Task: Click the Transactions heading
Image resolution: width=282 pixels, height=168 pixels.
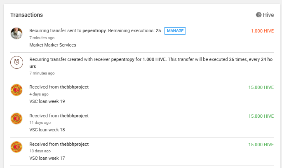Action: [x=26, y=15]
